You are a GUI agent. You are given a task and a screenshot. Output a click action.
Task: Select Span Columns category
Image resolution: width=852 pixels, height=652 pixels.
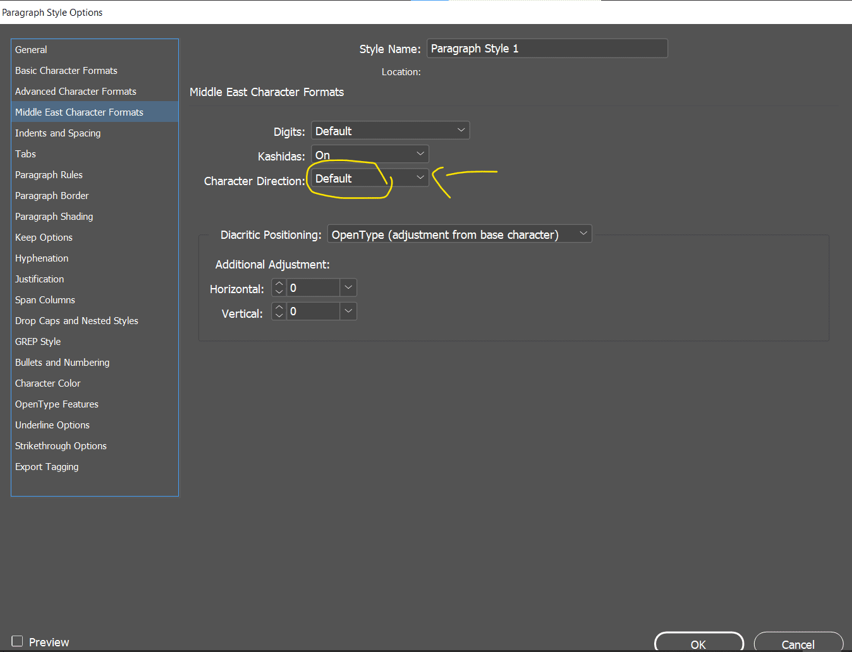(x=95, y=299)
